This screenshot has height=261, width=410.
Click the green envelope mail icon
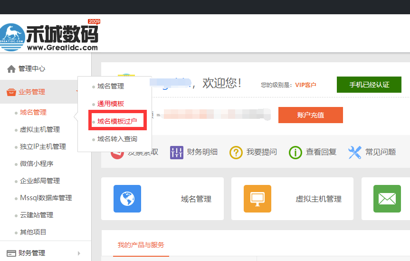pyautogui.click(x=387, y=199)
